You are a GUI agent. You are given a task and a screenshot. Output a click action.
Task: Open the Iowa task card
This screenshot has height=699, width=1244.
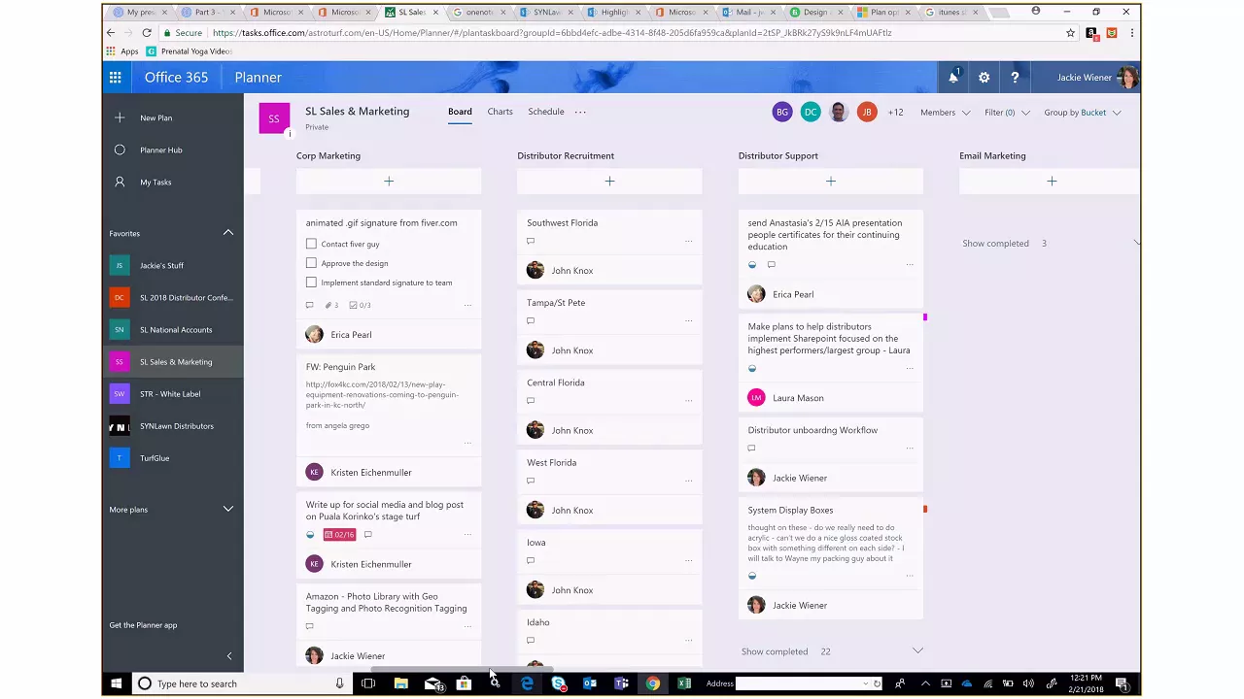pos(609,568)
